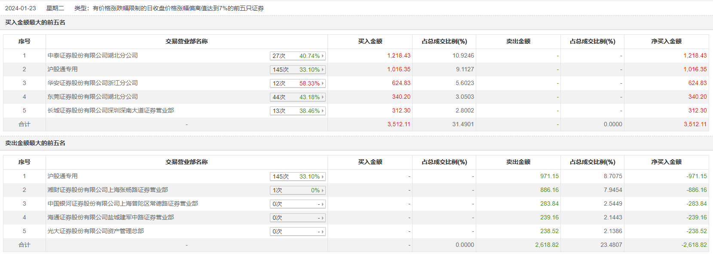Open 长城证券 深圳深南大道证券营业部 link

[x=111, y=110]
